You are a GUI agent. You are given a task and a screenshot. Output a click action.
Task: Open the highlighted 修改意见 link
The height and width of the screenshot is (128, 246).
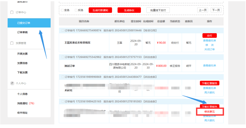point(210,112)
